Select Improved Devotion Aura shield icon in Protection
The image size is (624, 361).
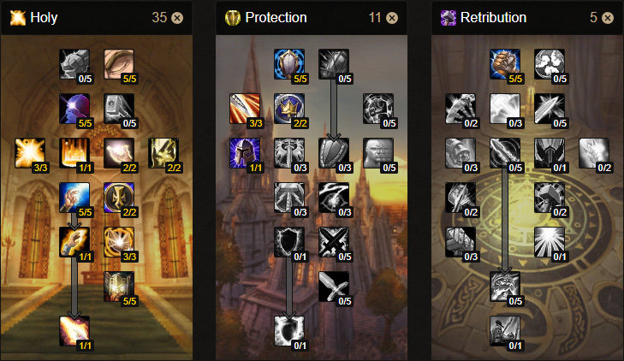click(x=289, y=64)
